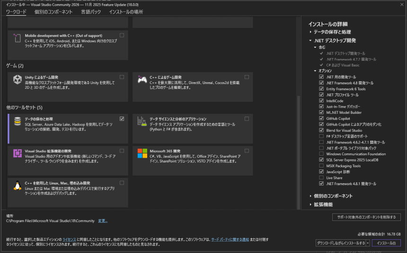
Task: Enable the Live Share option checkbox
Action: (x=321, y=178)
